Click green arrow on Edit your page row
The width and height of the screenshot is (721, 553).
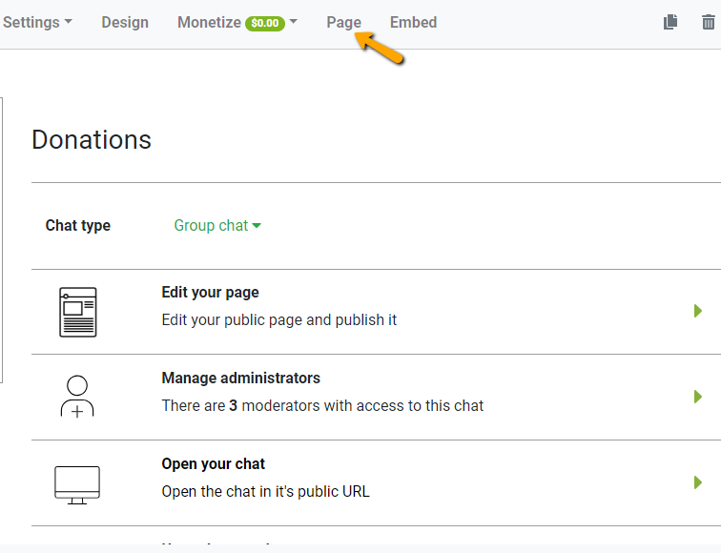pyautogui.click(x=698, y=311)
